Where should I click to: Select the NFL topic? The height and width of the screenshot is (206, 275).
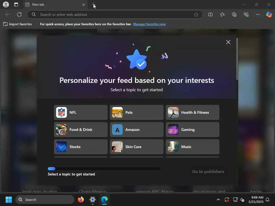tap(81, 112)
